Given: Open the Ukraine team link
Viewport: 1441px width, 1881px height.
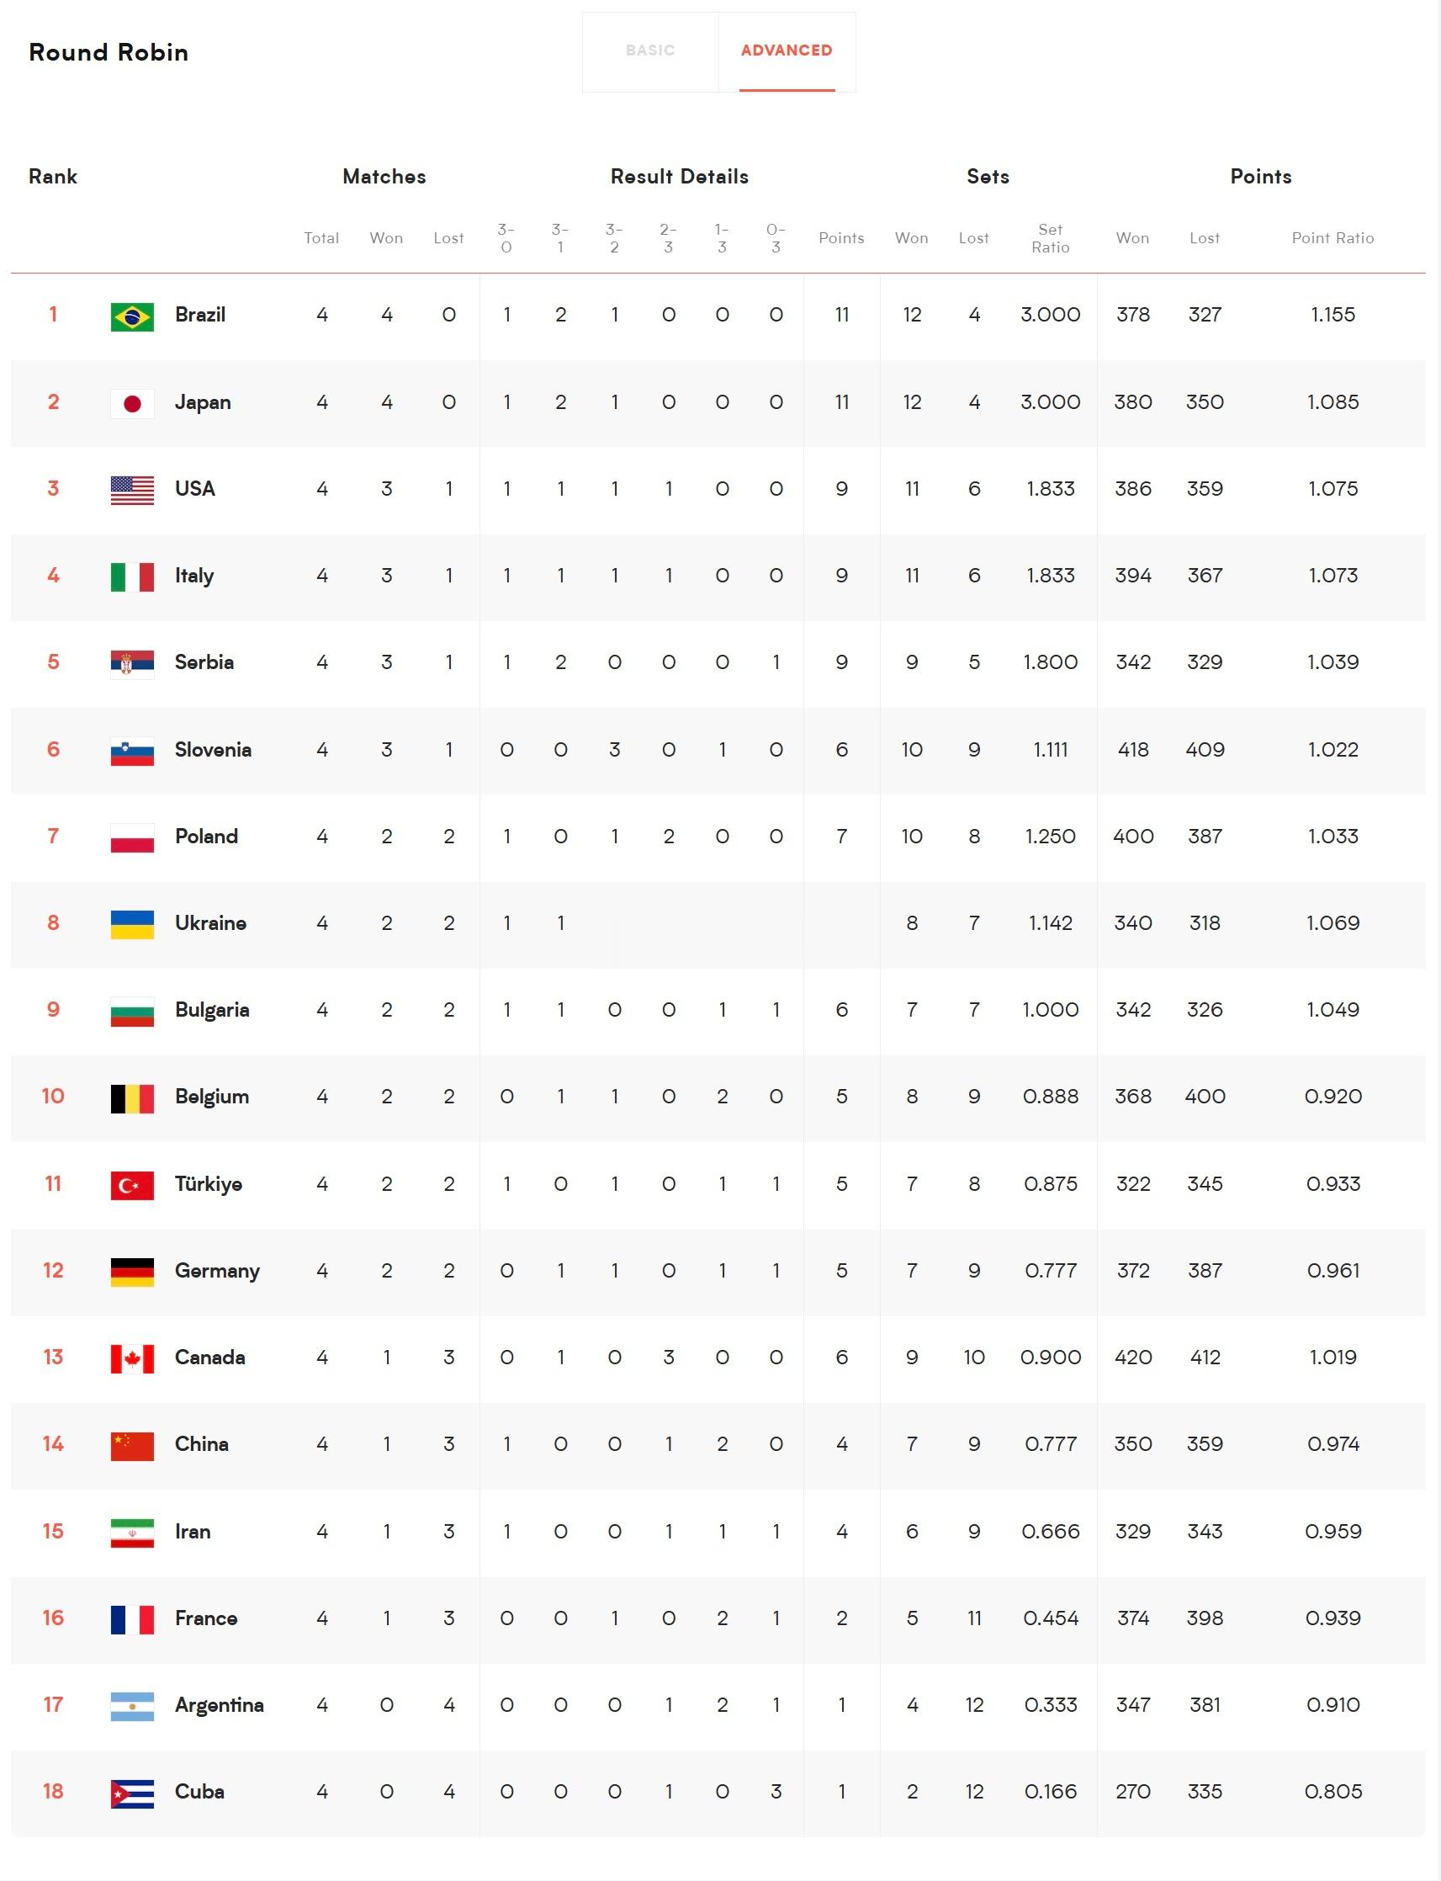Looking at the screenshot, I should tap(210, 923).
